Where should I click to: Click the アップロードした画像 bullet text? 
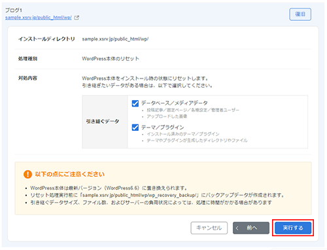coord(167,116)
